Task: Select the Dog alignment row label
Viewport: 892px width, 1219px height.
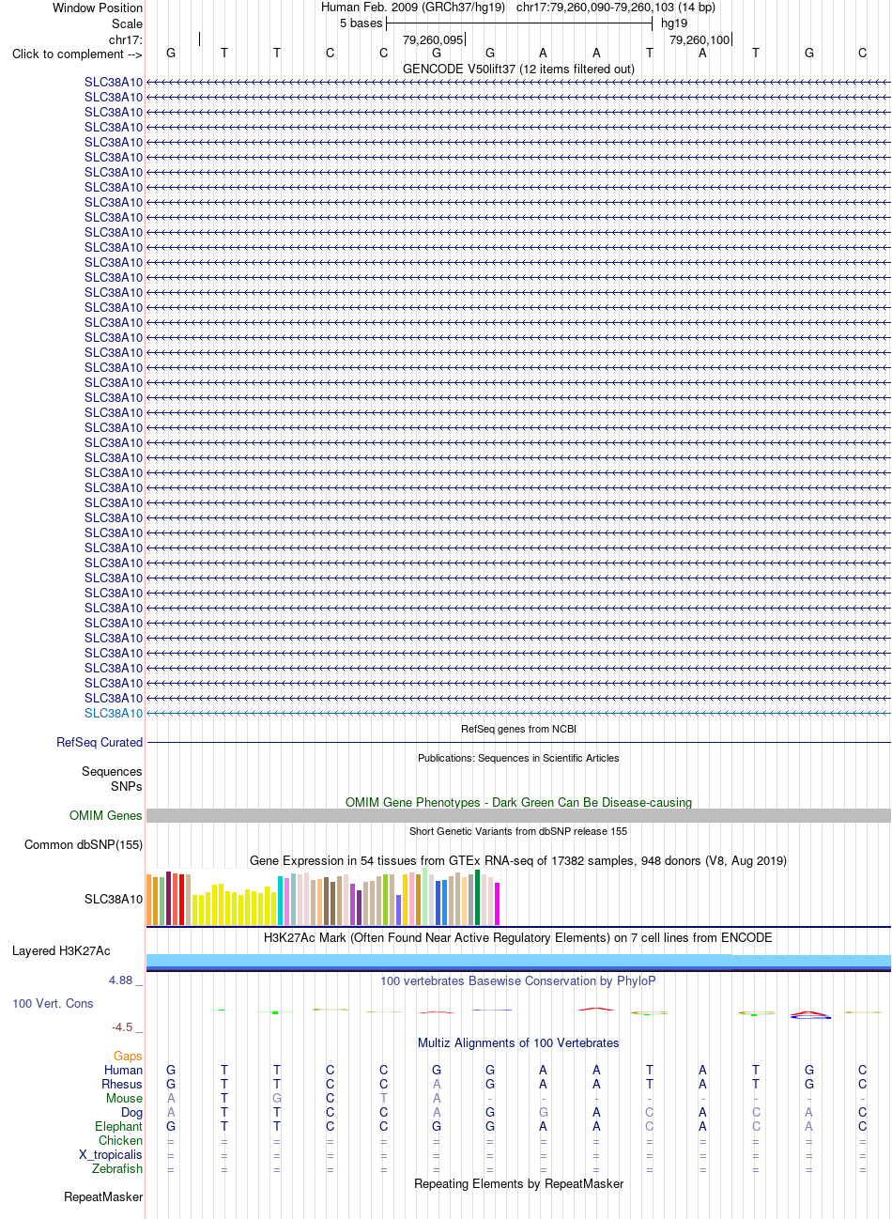Action: pos(131,1112)
